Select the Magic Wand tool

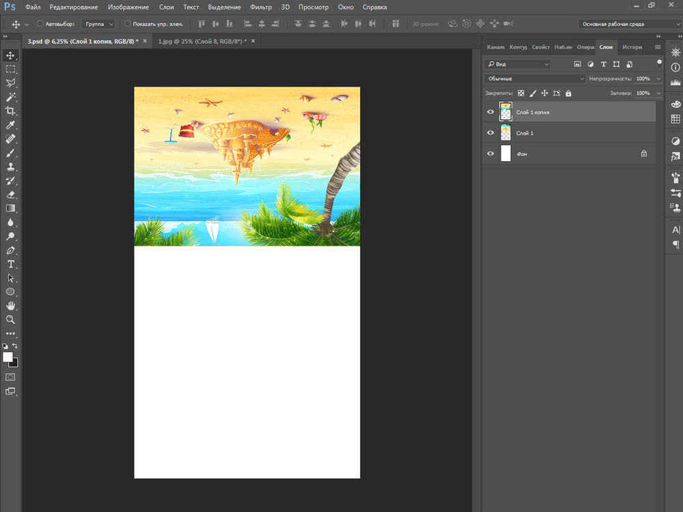(10, 97)
